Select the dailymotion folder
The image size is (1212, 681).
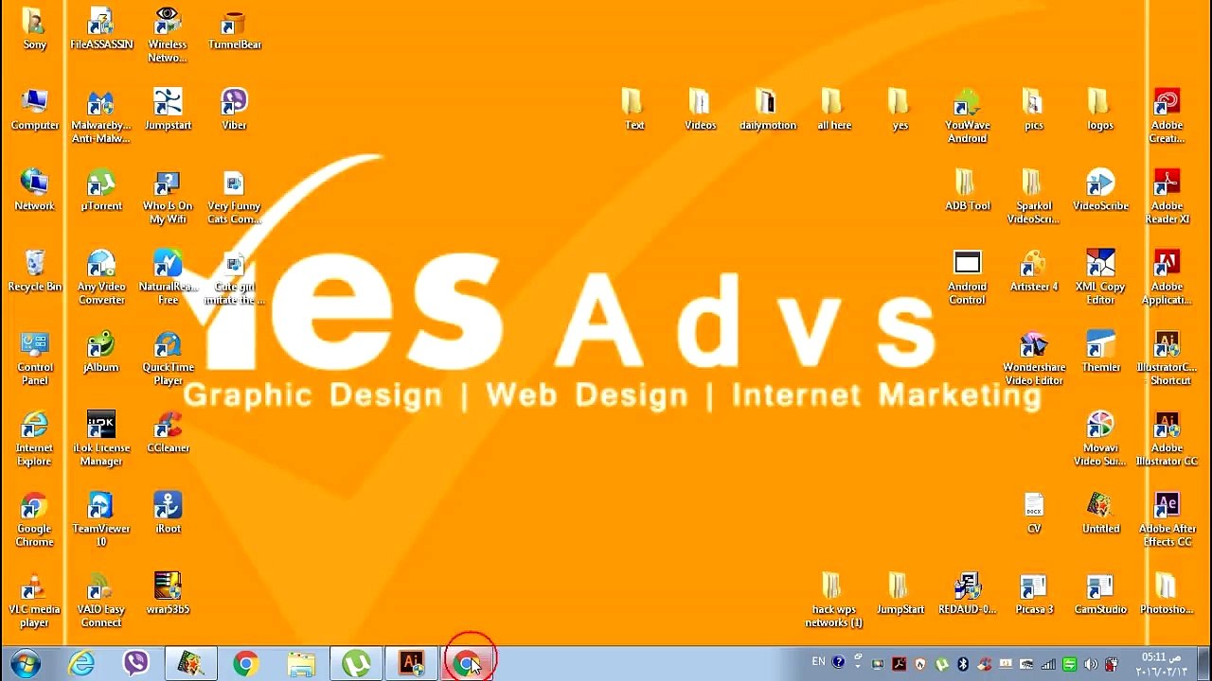pyautogui.click(x=767, y=110)
